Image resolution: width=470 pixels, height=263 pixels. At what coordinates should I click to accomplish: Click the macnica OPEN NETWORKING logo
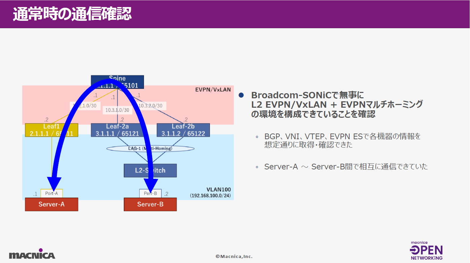[x=427, y=251]
